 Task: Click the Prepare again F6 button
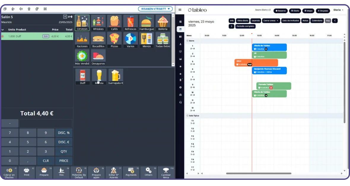pyautogui.click(x=96, y=173)
